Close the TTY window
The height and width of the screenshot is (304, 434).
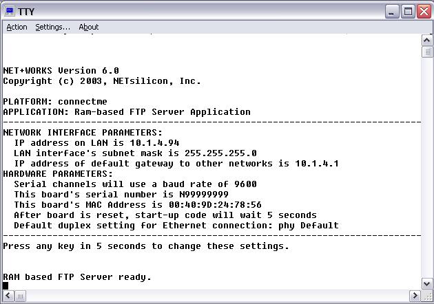[x=423, y=11]
